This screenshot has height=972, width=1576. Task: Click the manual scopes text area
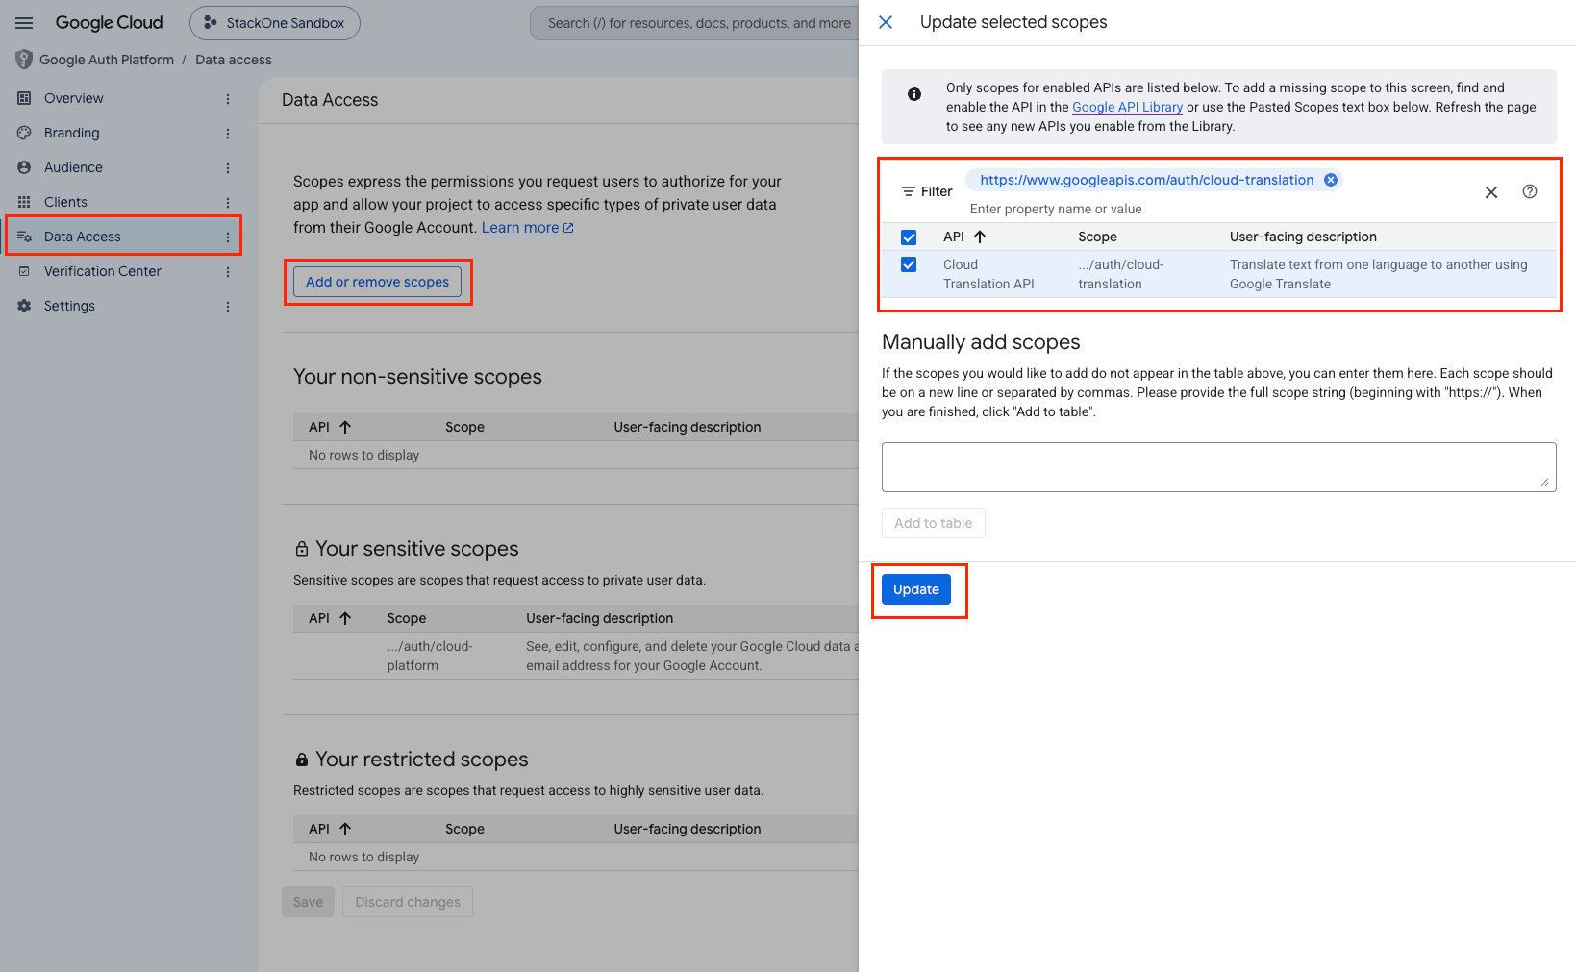click(1219, 467)
